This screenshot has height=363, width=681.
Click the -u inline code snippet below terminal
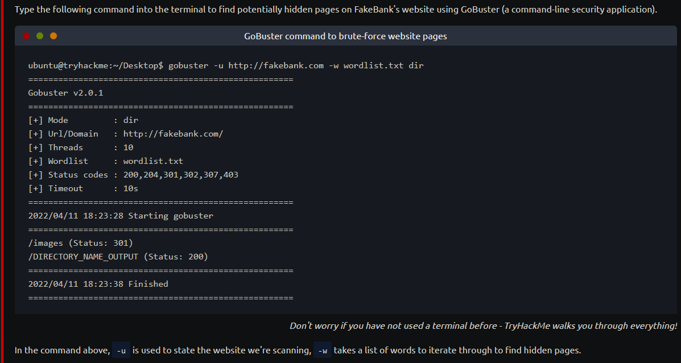pyautogui.click(x=121, y=350)
